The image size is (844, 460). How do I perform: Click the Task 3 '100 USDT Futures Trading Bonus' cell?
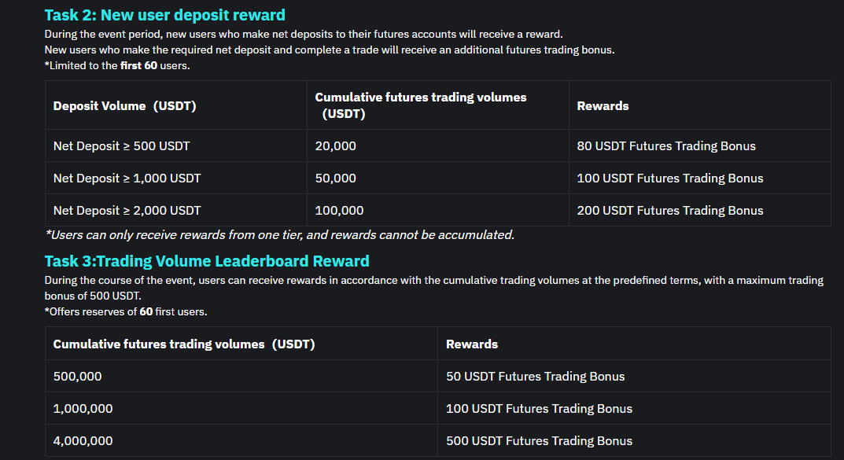coord(634,408)
